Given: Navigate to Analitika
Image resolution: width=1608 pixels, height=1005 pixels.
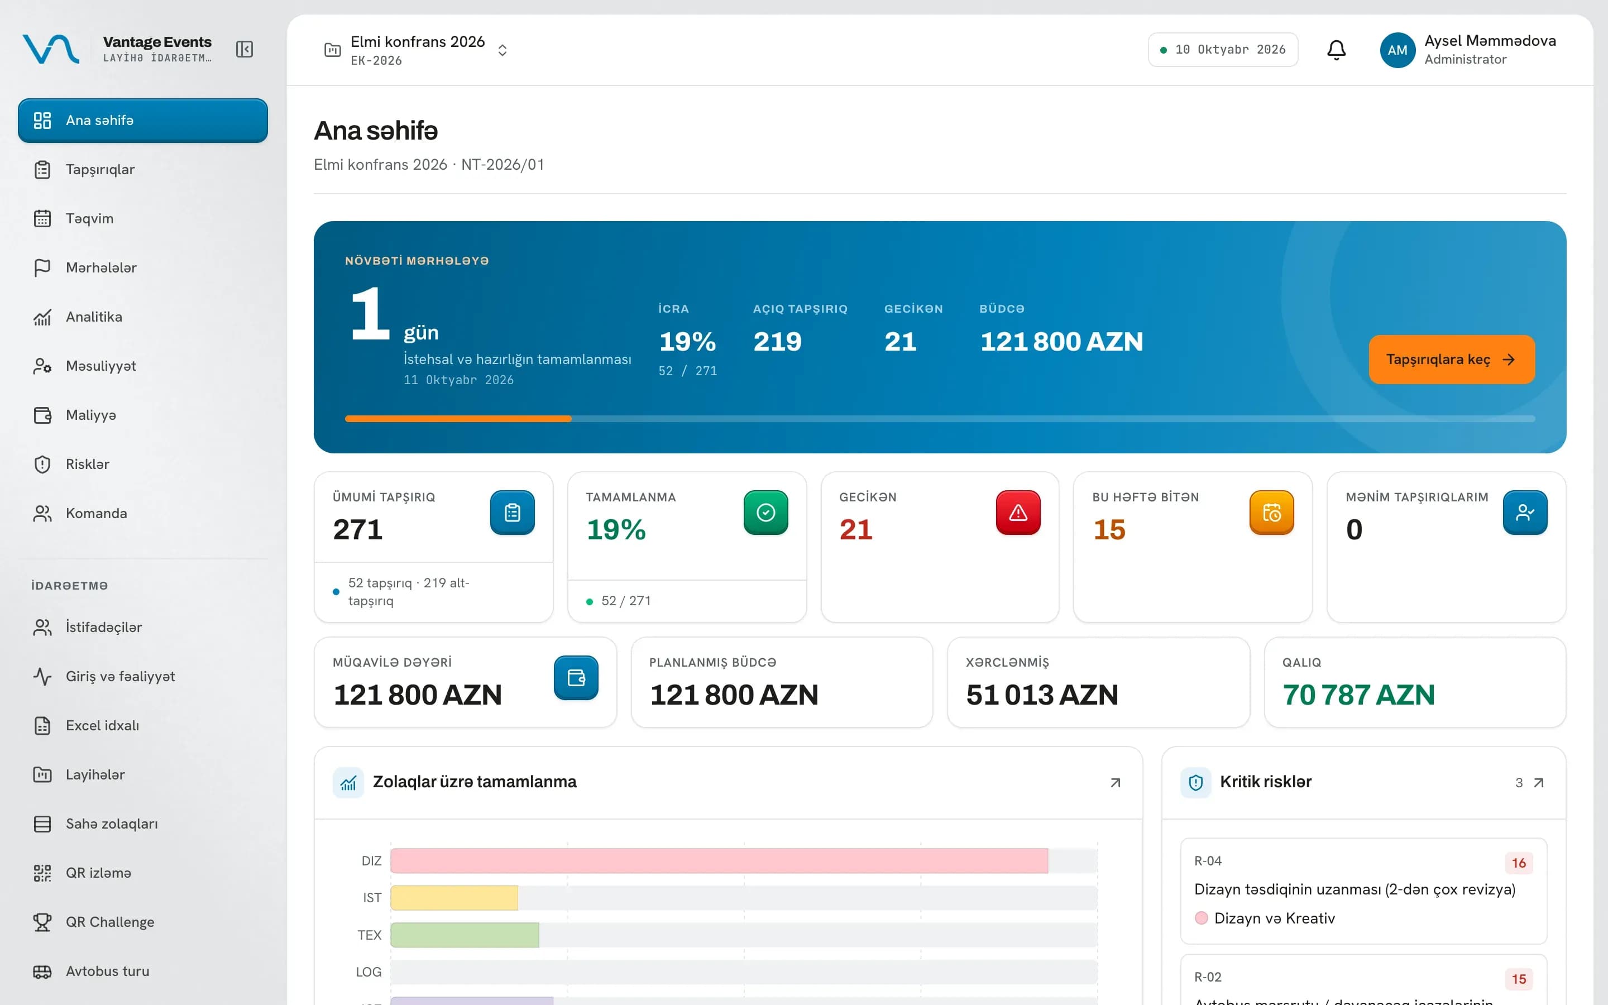Looking at the screenshot, I should (143, 317).
